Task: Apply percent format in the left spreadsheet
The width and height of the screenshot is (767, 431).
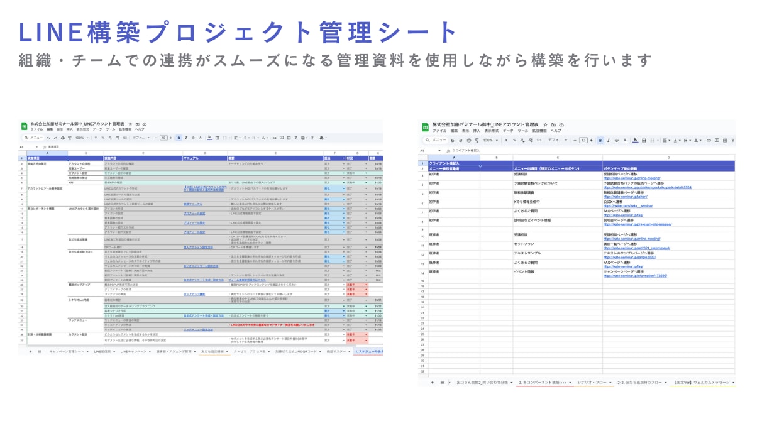Action: (x=102, y=138)
